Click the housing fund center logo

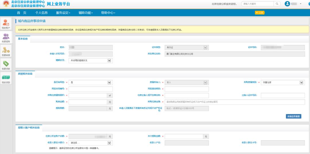tap(6, 4)
